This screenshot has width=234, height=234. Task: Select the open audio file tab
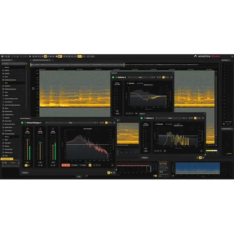click(x=41, y=60)
